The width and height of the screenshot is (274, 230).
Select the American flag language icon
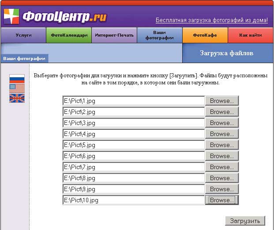pos(17,88)
